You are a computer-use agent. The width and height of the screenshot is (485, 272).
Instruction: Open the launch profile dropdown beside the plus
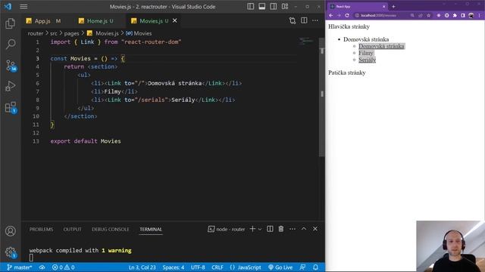coord(260,229)
